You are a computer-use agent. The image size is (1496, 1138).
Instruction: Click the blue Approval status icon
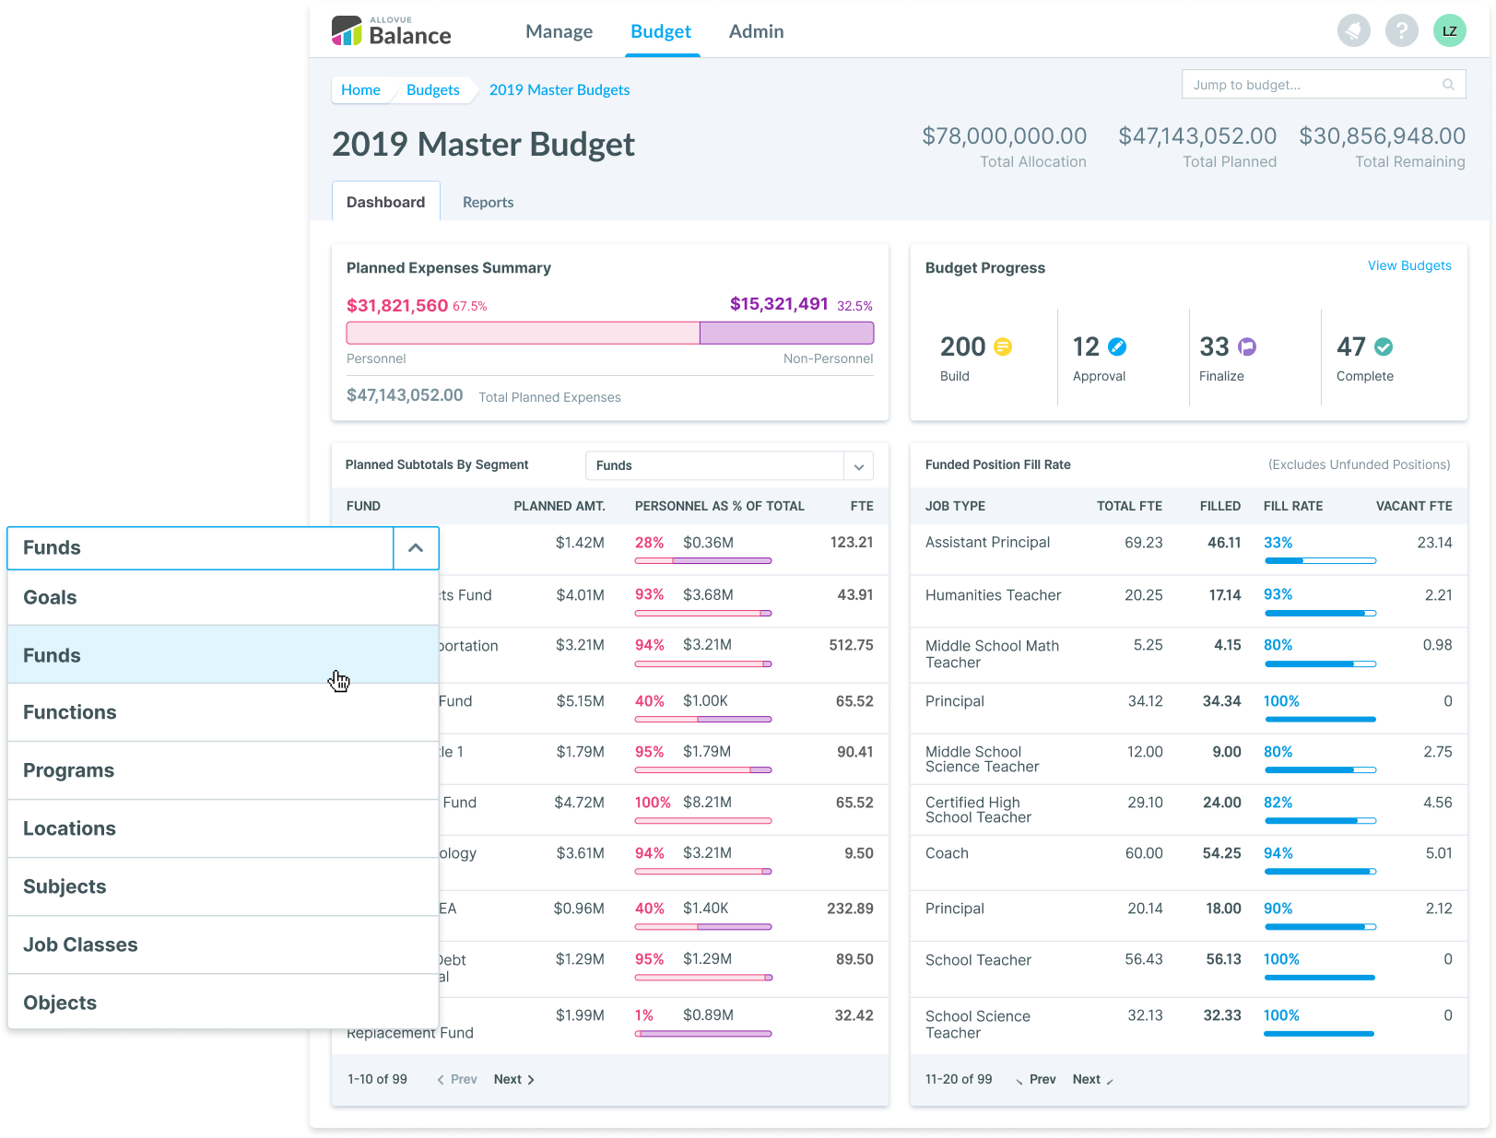pyautogui.click(x=1117, y=346)
